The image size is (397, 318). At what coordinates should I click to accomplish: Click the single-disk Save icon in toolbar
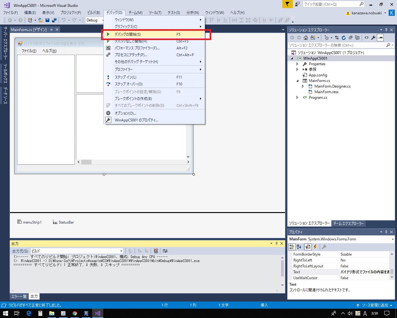tap(47, 20)
